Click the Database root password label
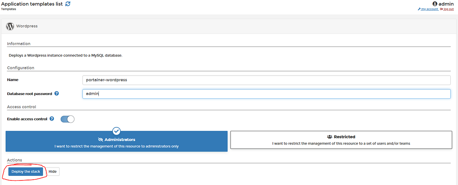 pos(30,93)
